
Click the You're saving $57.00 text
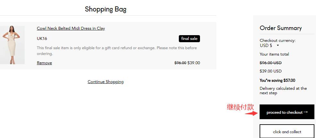click(x=277, y=80)
